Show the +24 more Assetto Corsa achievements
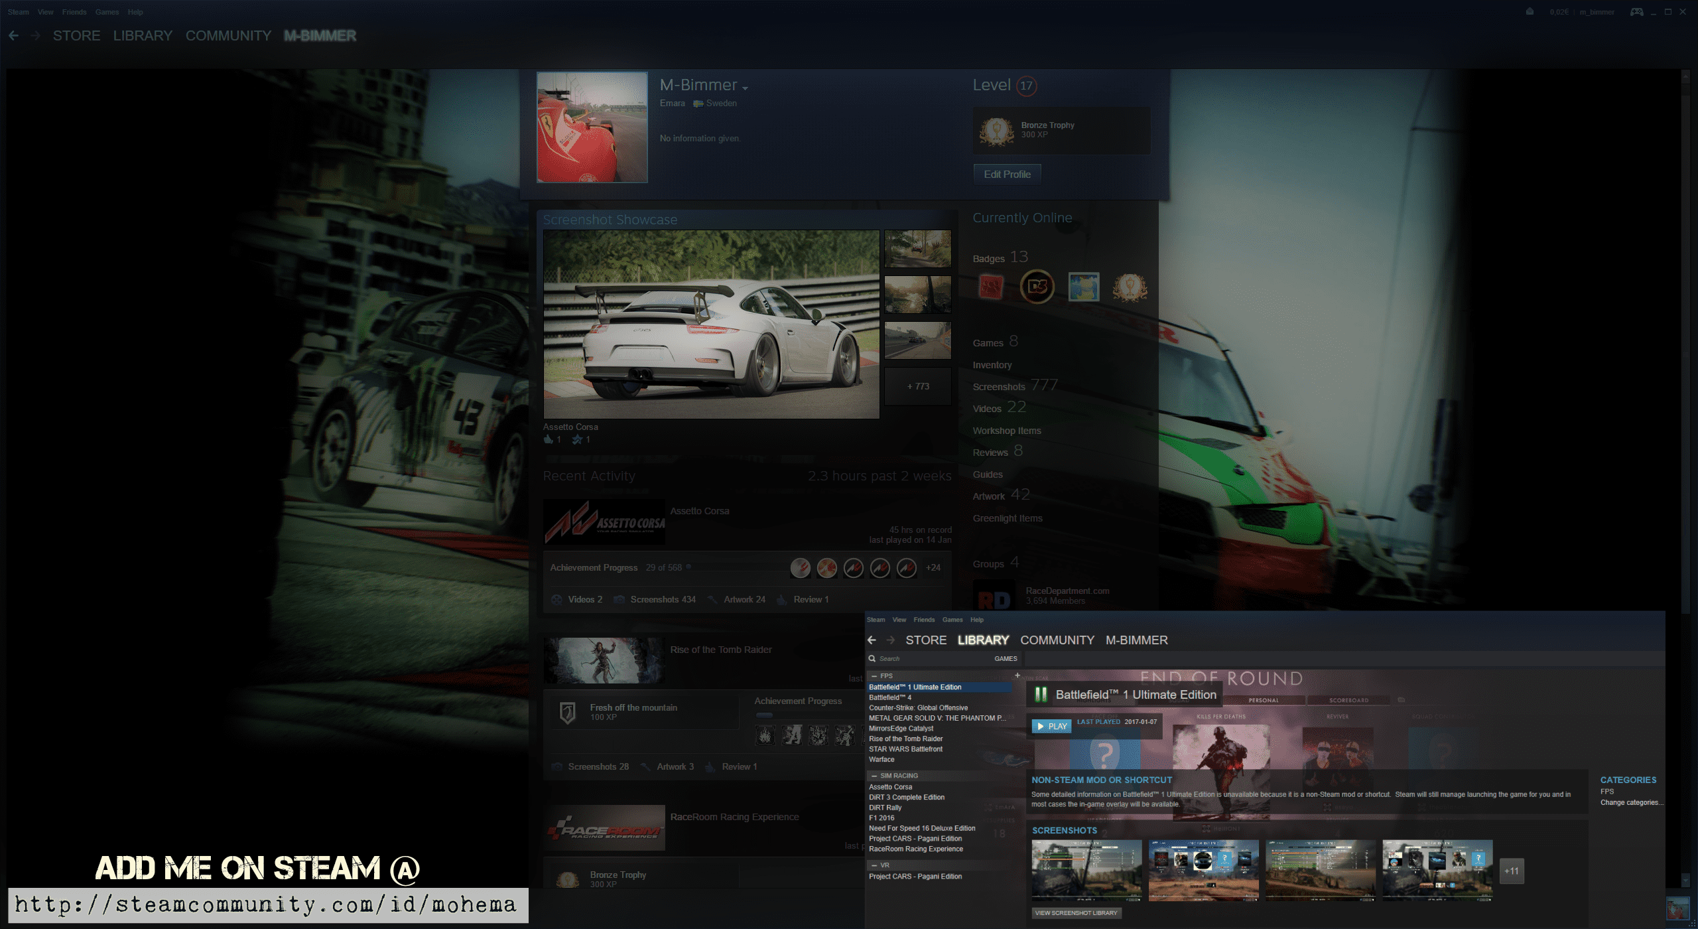The height and width of the screenshot is (929, 1698). pyautogui.click(x=933, y=568)
